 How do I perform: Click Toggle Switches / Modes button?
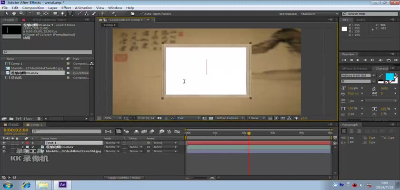coord(124,178)
